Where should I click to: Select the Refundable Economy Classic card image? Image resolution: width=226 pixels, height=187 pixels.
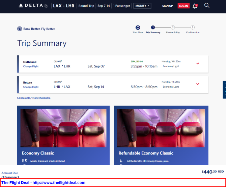point(161,128)
